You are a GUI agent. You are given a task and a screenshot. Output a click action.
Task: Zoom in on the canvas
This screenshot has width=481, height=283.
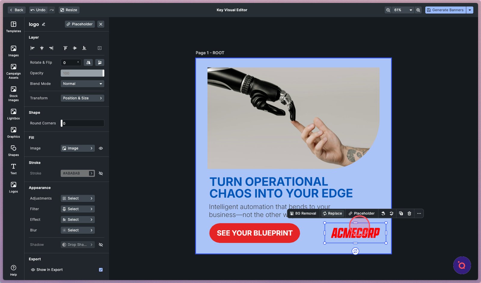418,10
